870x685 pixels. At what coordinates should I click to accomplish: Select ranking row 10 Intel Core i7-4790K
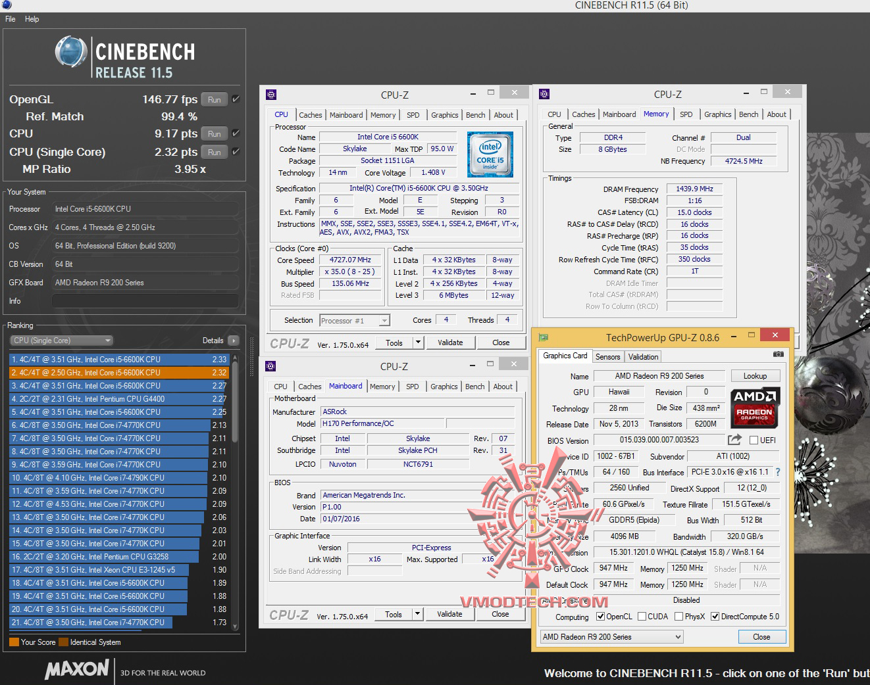[119, 478]
